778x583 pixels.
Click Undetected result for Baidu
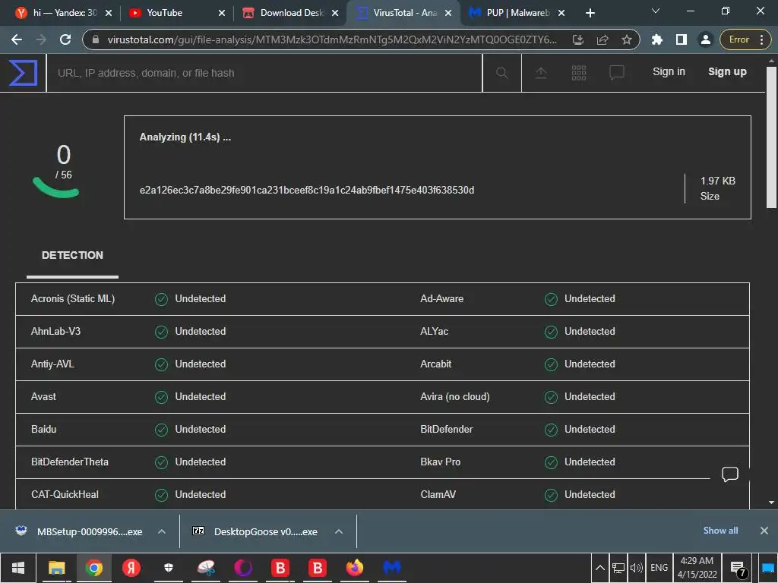[200, 430]
